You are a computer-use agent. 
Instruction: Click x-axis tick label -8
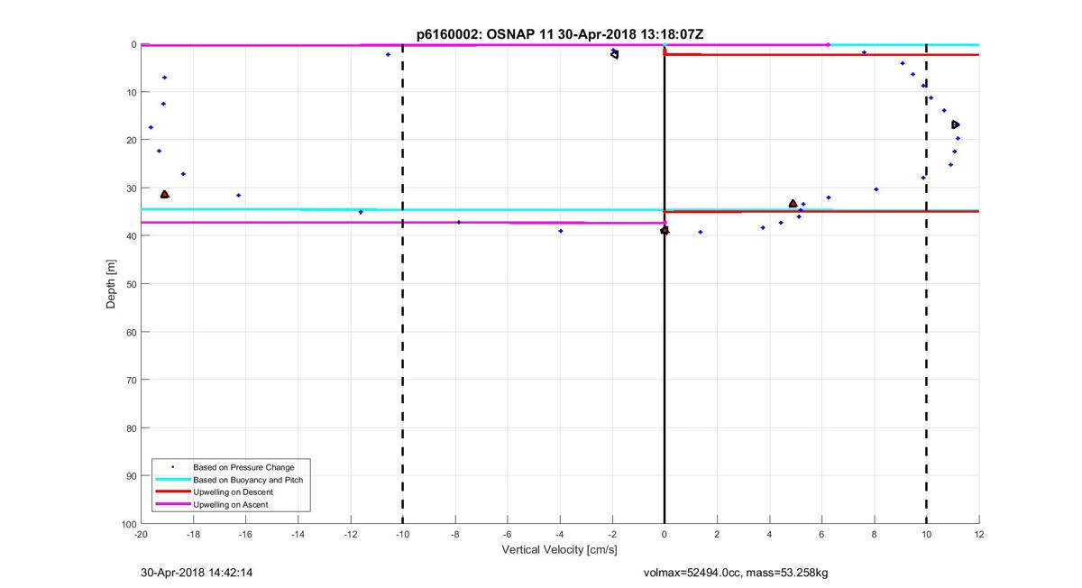(x=455, y=534)
